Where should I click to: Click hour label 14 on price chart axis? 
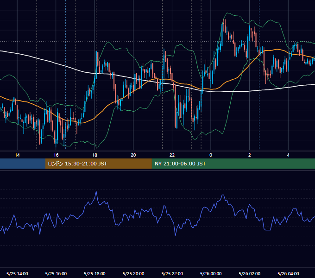tap(17, 155)
